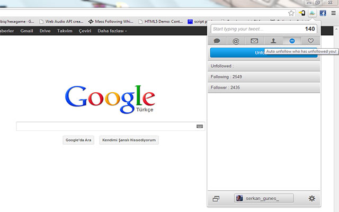Click the page scrollbar up arrow

pyautogui.click(x=336, y=29)
